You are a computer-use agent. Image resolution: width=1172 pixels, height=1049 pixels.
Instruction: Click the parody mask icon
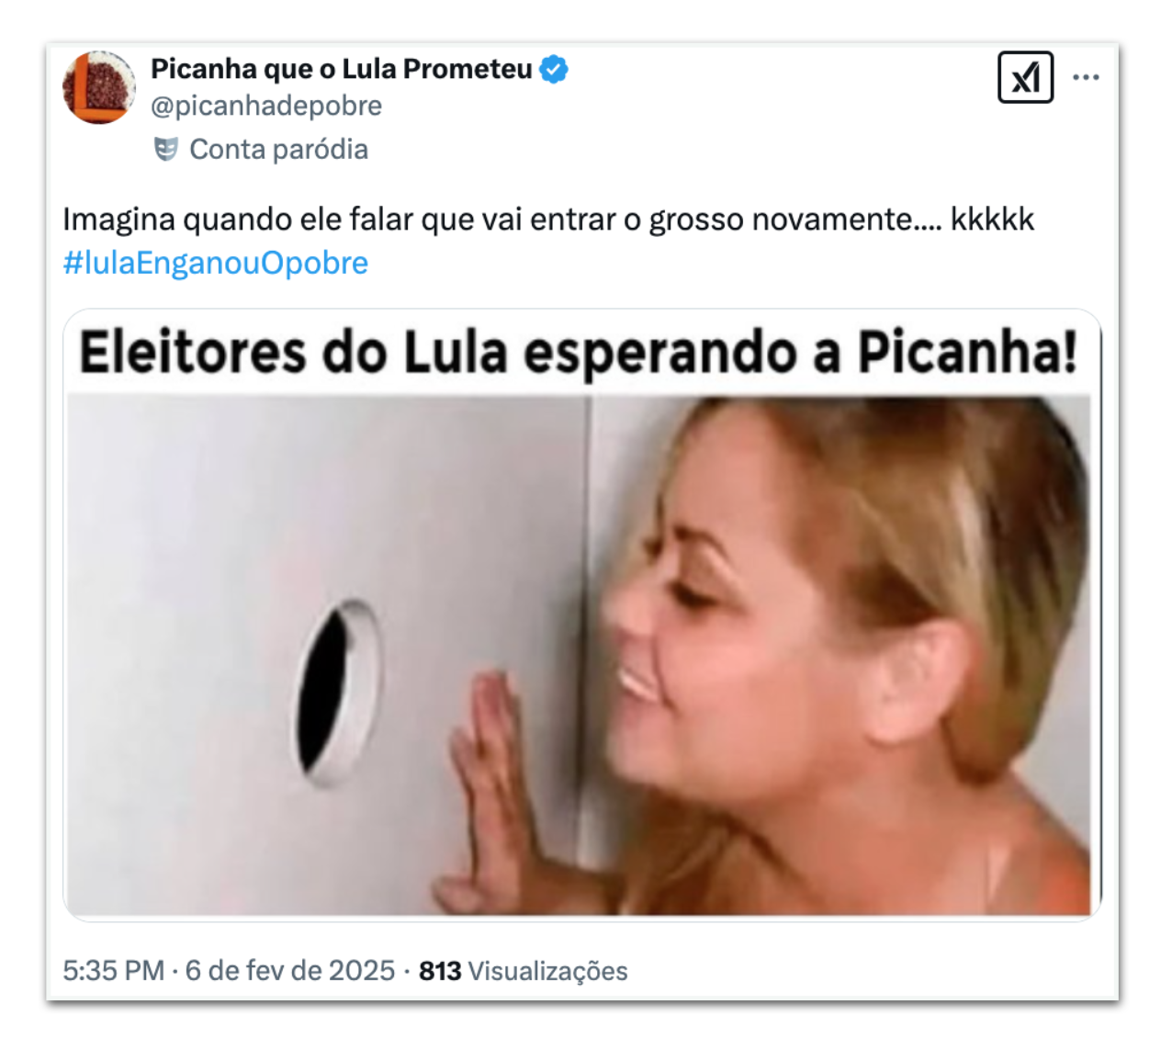click(x=165, y=149)
